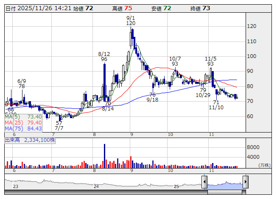Click the 10/7 high label of 93

click(175, 61)
